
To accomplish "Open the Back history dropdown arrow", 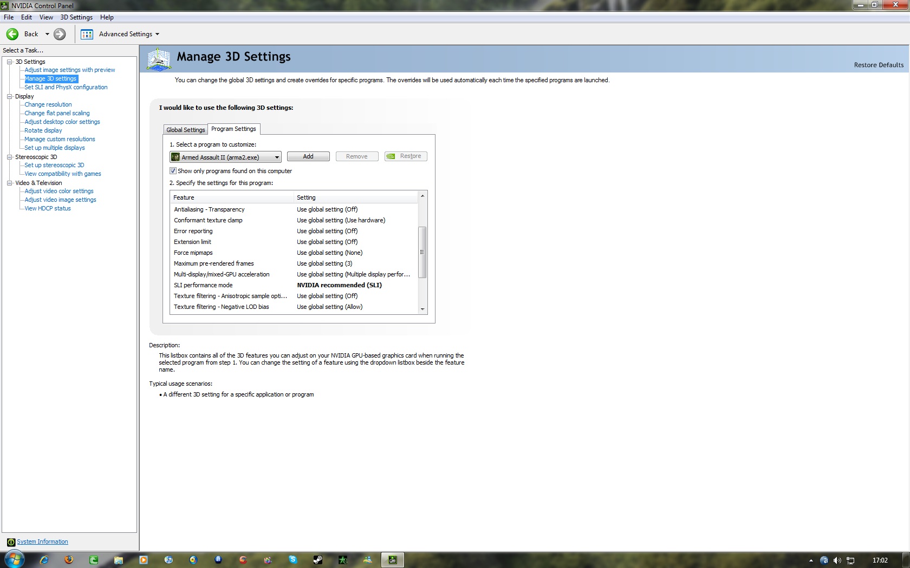I will coord(47,34).
